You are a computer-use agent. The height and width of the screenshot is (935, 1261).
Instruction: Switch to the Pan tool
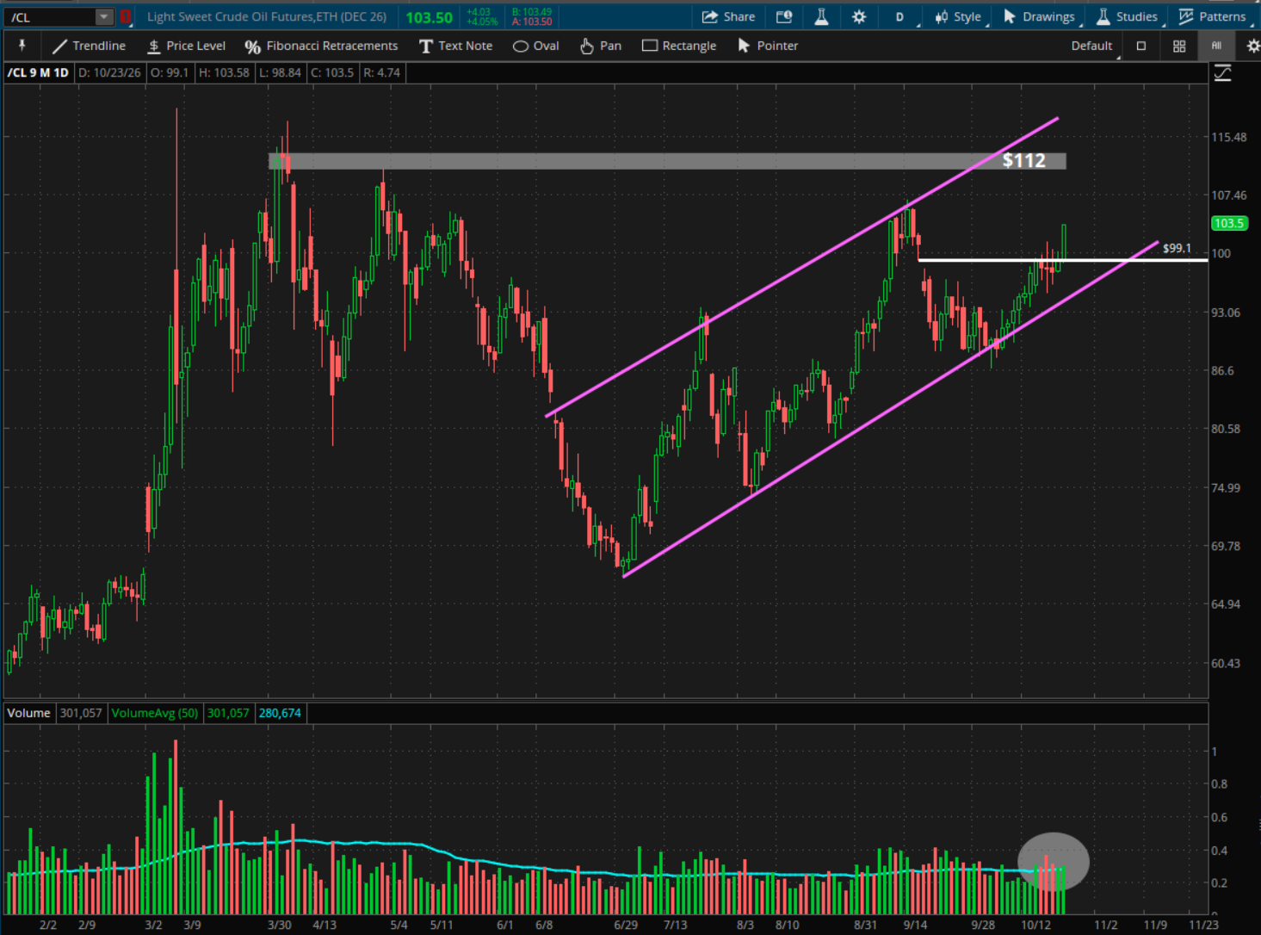pyautogui.click(x=600, y=46)
